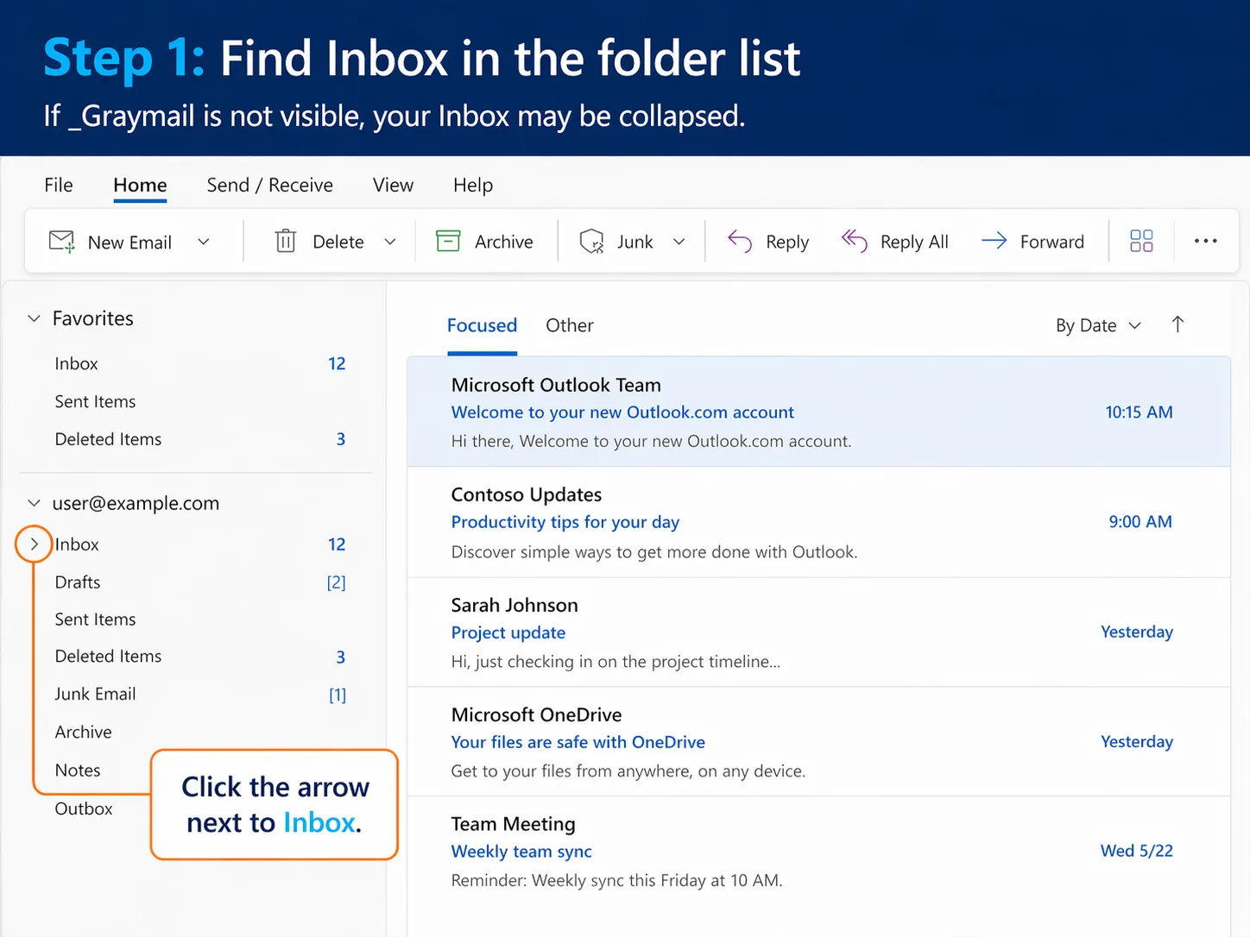
Task: Click the Archive box icon
Action: tap(448, 241)
